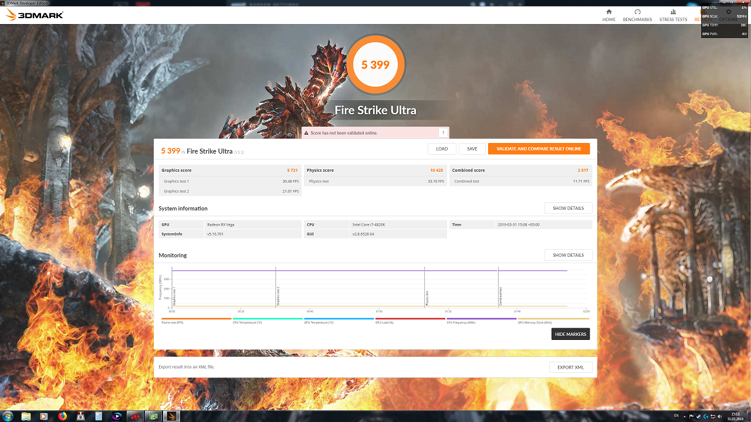Screen dimensions: 751x422
Task: Open Firefox from the taskbar
Action: tap(62, 416)
